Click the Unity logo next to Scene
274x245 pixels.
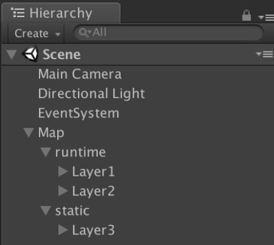coord(30,54)
